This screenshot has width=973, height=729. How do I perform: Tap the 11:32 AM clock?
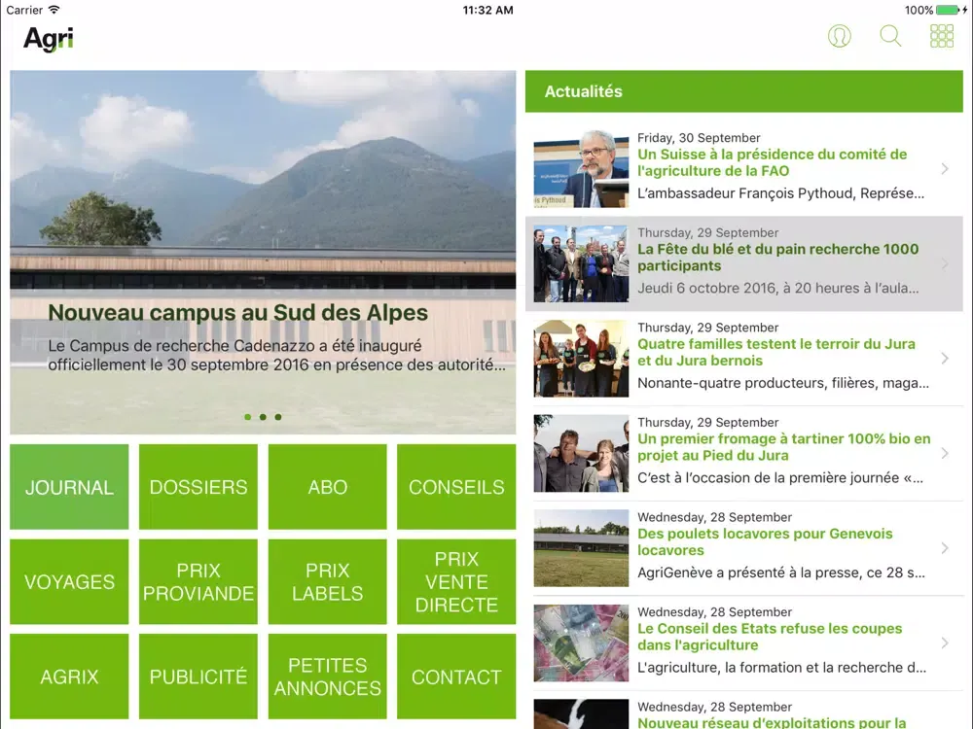pyautogui.click(x=487, y=10)
